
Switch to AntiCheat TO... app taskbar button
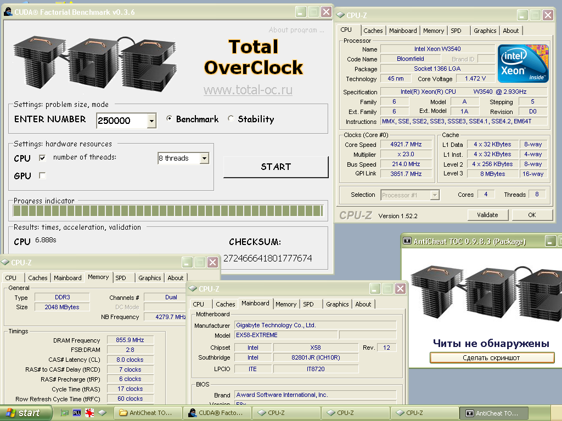tap(494, 413)
